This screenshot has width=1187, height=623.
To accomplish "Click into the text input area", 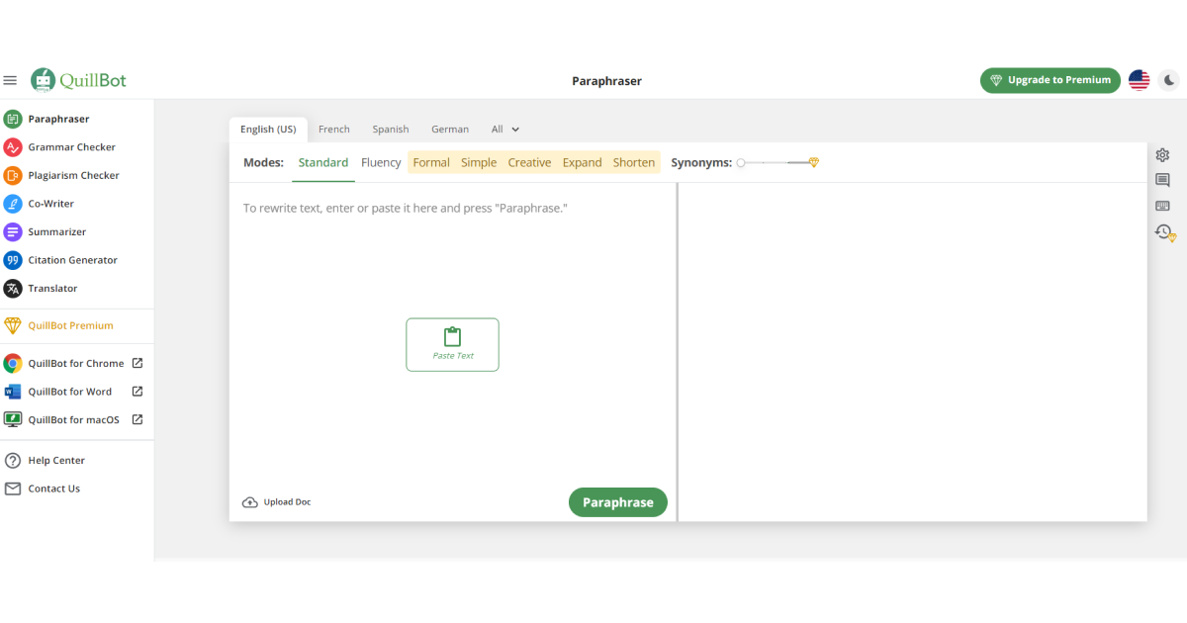I will 453,333.
